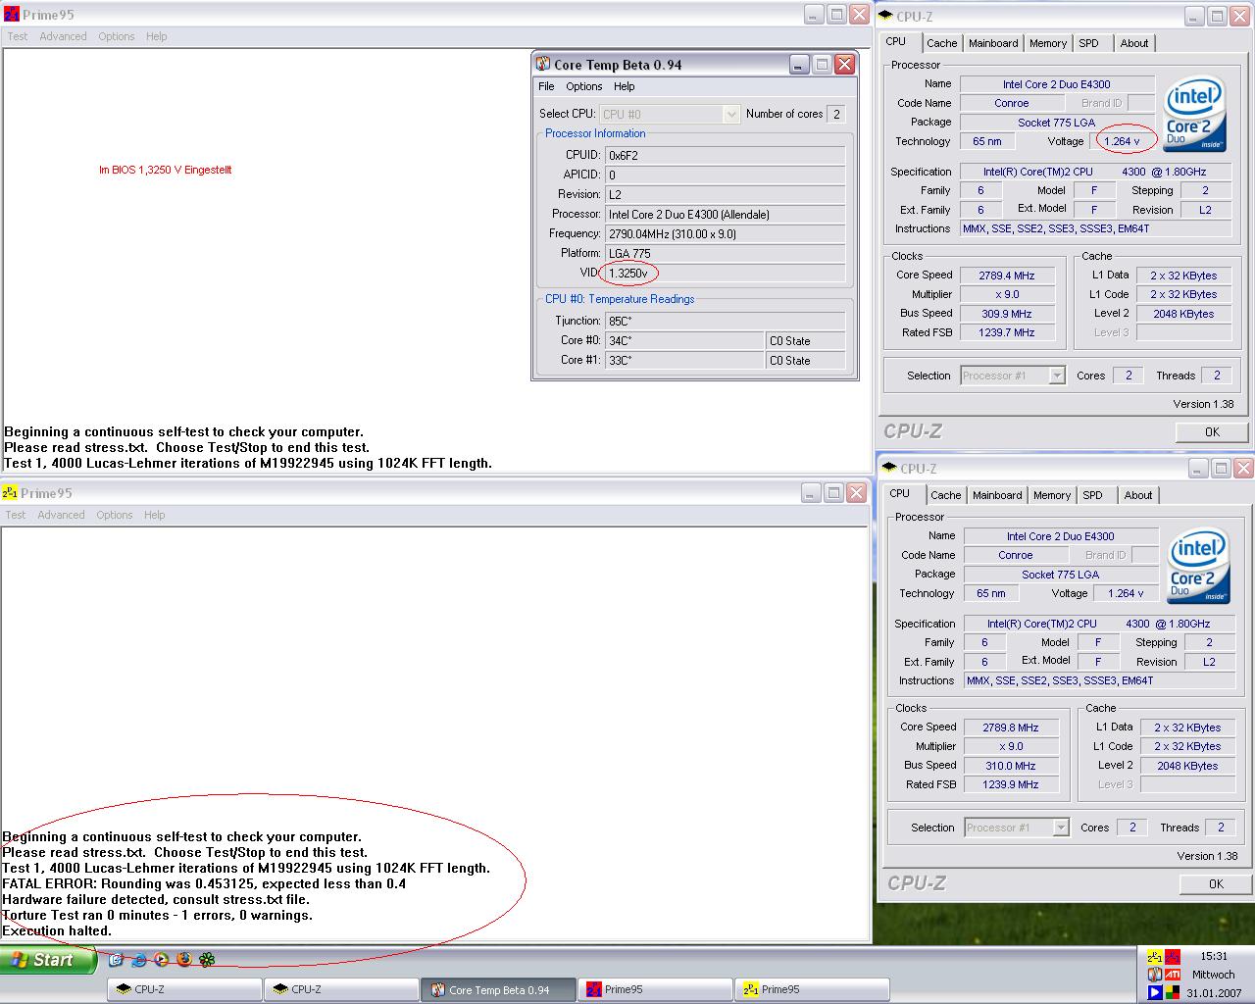Viewport: 1255px width, 1004px height.
Task: Click Core #0 temperature 34C in Core Temp
Action: [x=684, y=340]
